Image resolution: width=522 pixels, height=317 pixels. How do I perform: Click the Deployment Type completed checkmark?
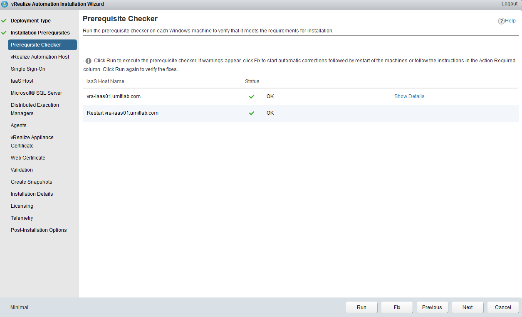[4, 21]
